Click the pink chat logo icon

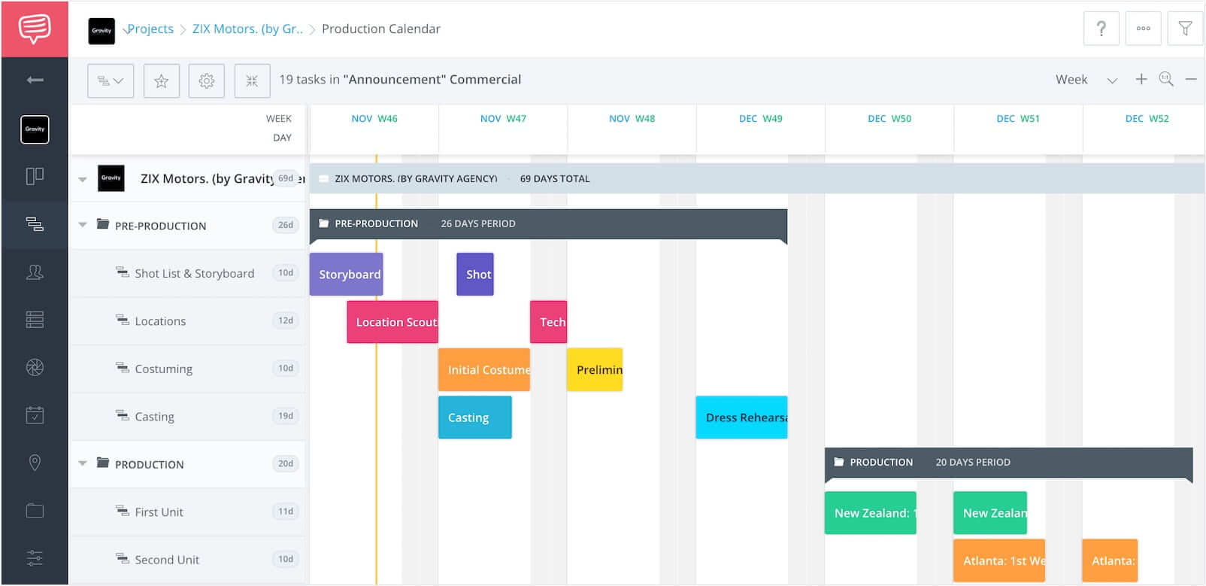coord(35,29)
